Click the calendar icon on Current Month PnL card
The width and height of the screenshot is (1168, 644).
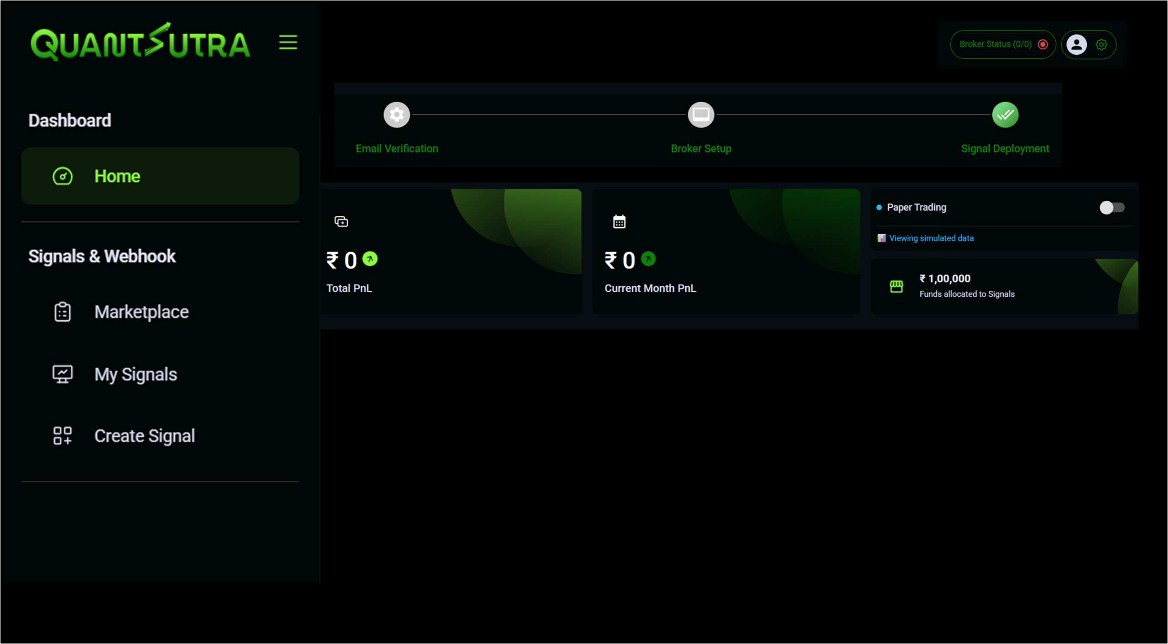click(619, 221)
